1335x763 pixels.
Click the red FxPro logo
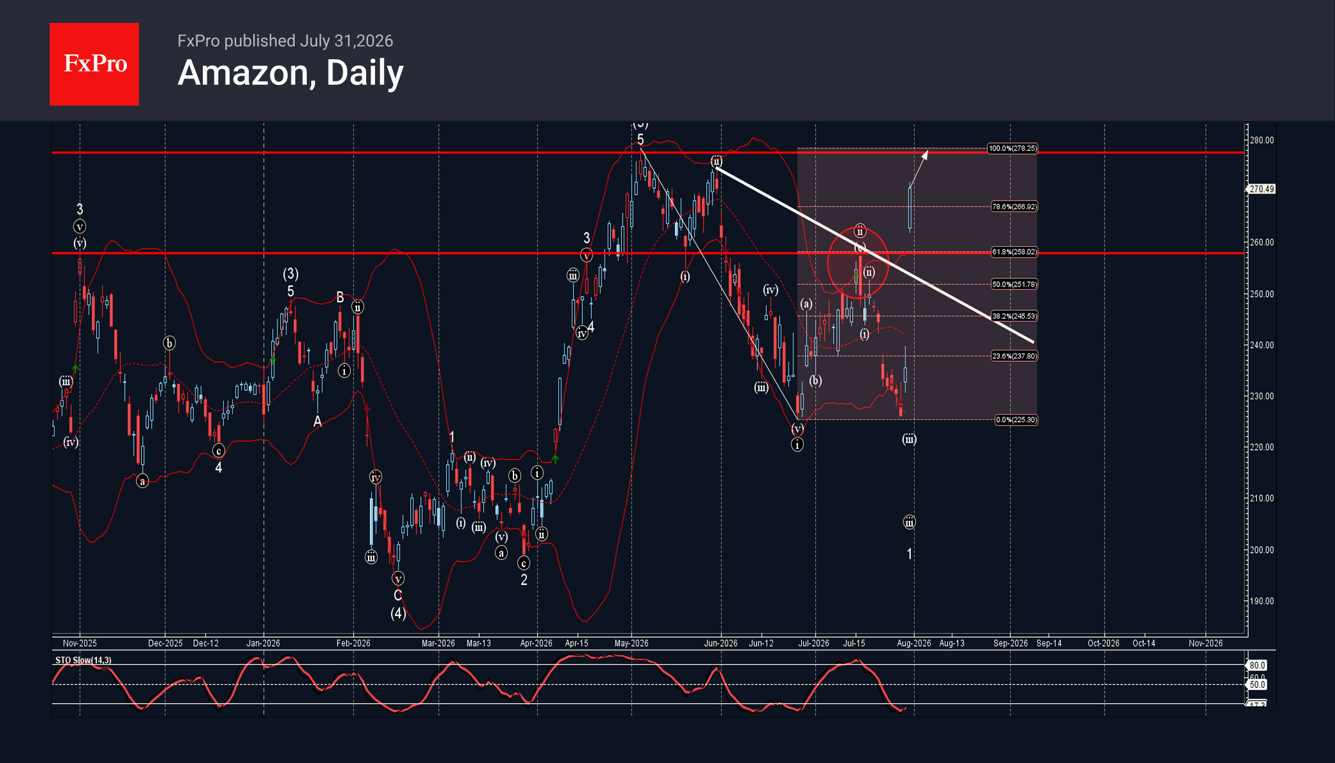point(94,64)
